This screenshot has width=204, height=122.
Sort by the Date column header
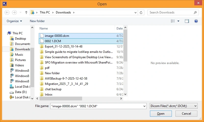[119, 28]
